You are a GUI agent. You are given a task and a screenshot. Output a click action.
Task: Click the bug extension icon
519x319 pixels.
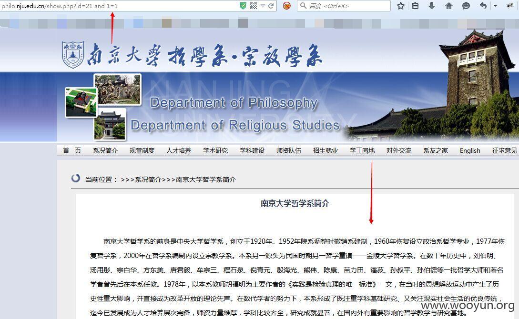click(x=510, y=6)
